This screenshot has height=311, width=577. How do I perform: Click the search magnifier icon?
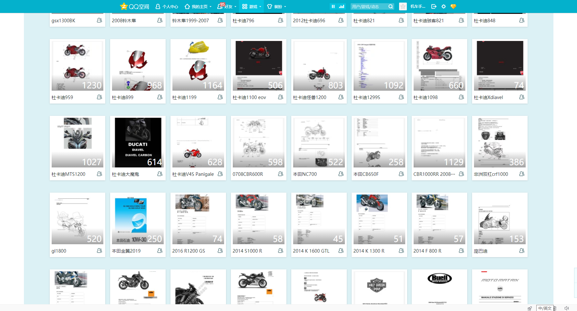click(390, 6)
